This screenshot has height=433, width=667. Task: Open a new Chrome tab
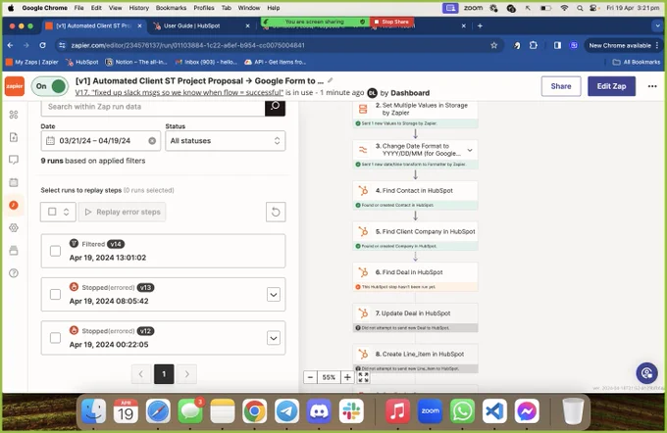pyautogui.click(x=480, y=25)
